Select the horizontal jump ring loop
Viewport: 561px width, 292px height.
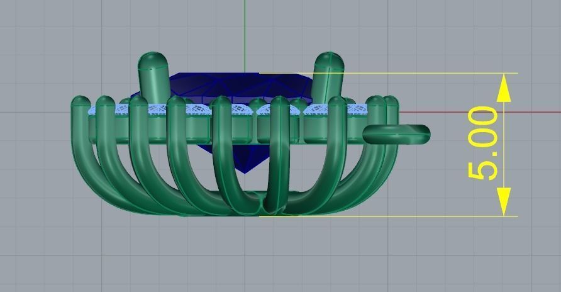[396, 135]
